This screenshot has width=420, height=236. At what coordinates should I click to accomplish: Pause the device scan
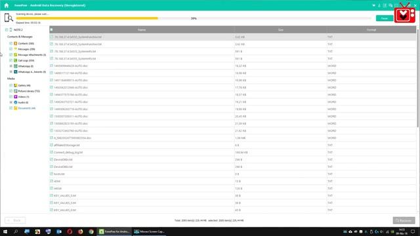click(x=385, y=18)
